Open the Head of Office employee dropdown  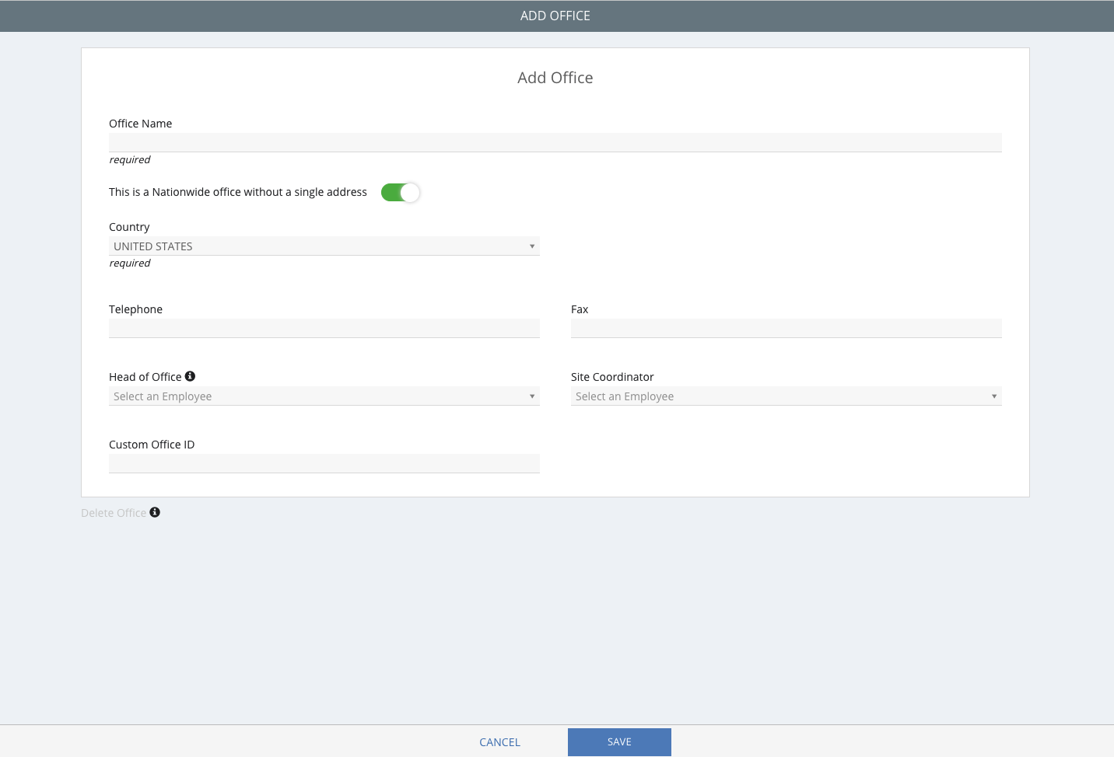pyautogui.click(x=324, y=396)
